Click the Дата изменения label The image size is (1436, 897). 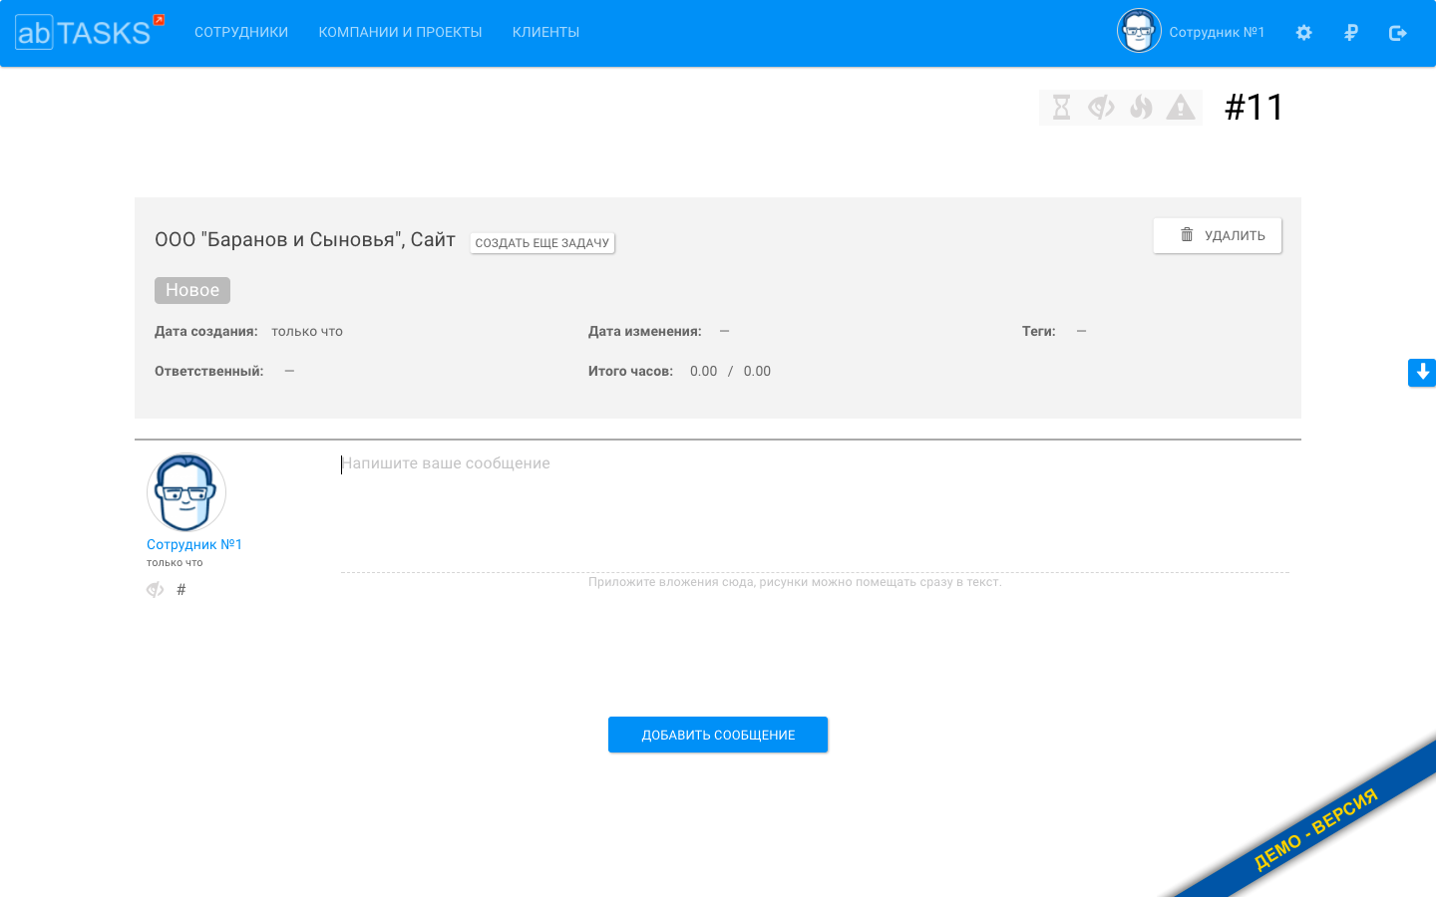645,332
